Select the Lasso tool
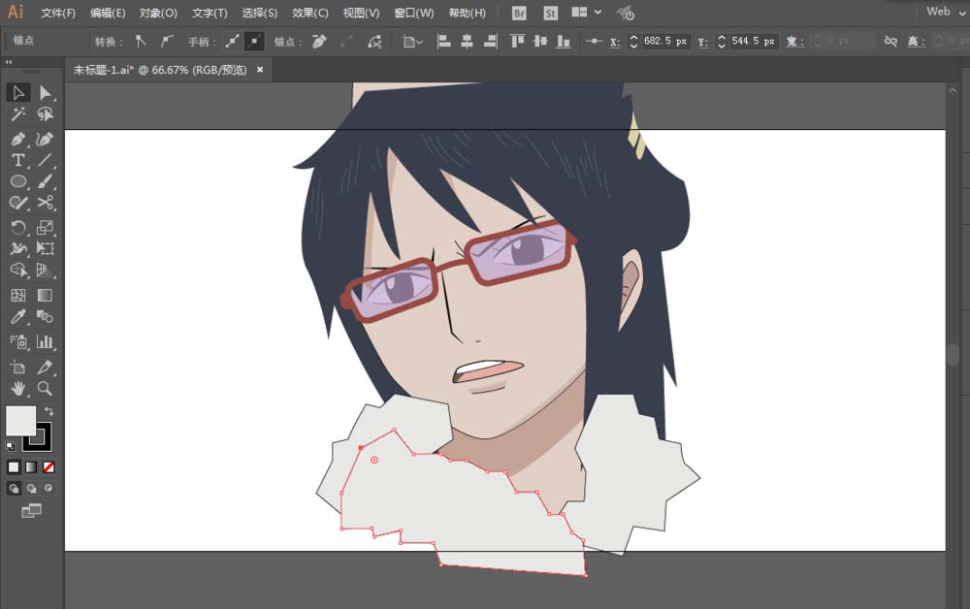The height and width of the screenshot is (609, 970). click(x=45, y=114)
